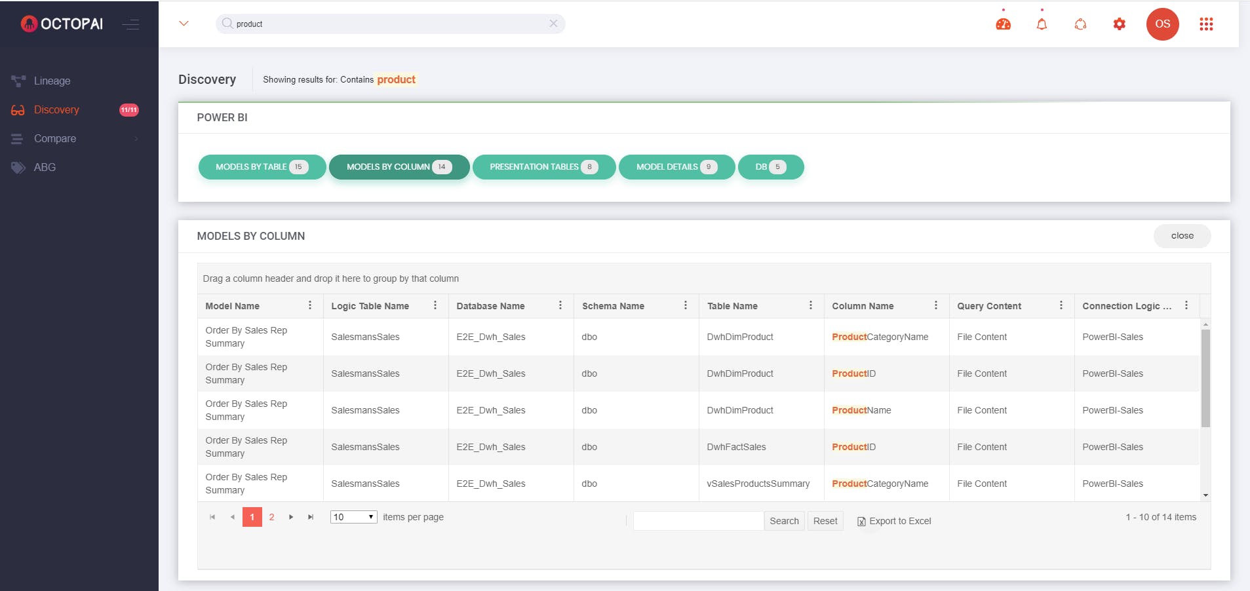Open the items per page dropdown
Image resolution: width=1250 pixels, height=591 pixels.
coord(353,517)
